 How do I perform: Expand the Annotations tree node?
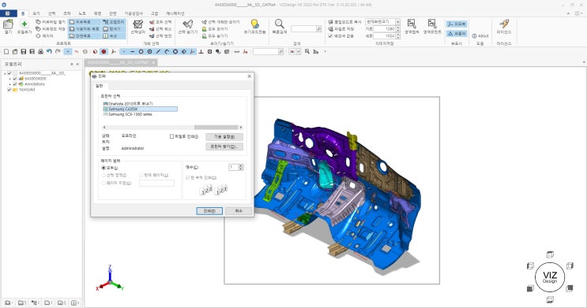pos(10,84)
